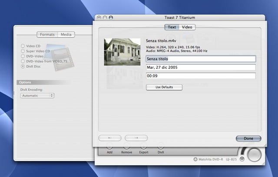Click the Use Defaults button
278x177 pixels.
[164, 87]
